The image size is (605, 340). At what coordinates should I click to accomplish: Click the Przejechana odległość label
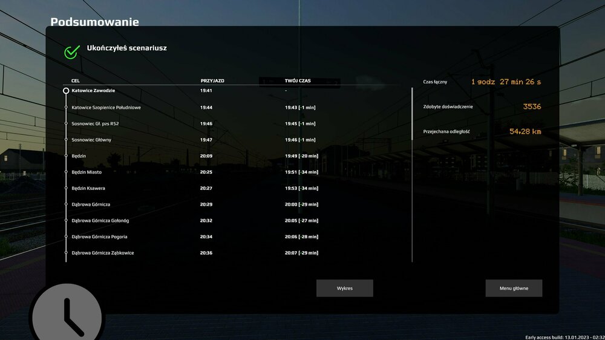click(x=446, y=132)
